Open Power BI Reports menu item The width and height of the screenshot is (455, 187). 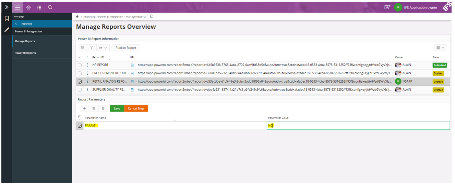pos(25,53)
